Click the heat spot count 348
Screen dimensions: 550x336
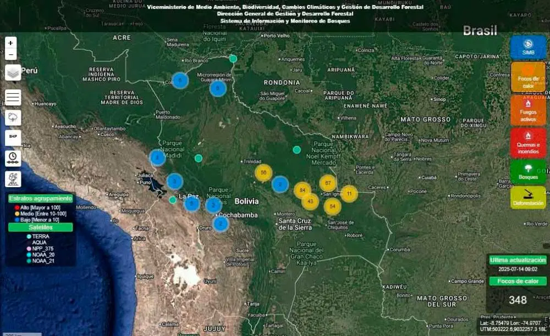click(x=518, y=300)
